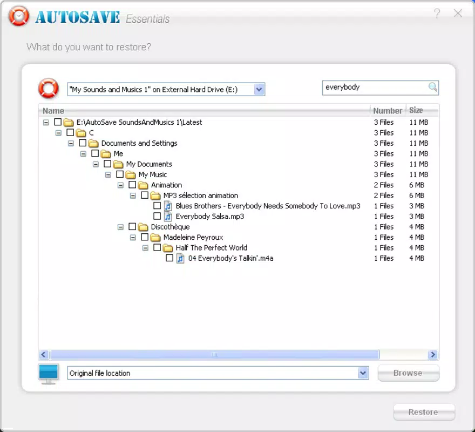Open help via the question mark icon

coord(437,13)
